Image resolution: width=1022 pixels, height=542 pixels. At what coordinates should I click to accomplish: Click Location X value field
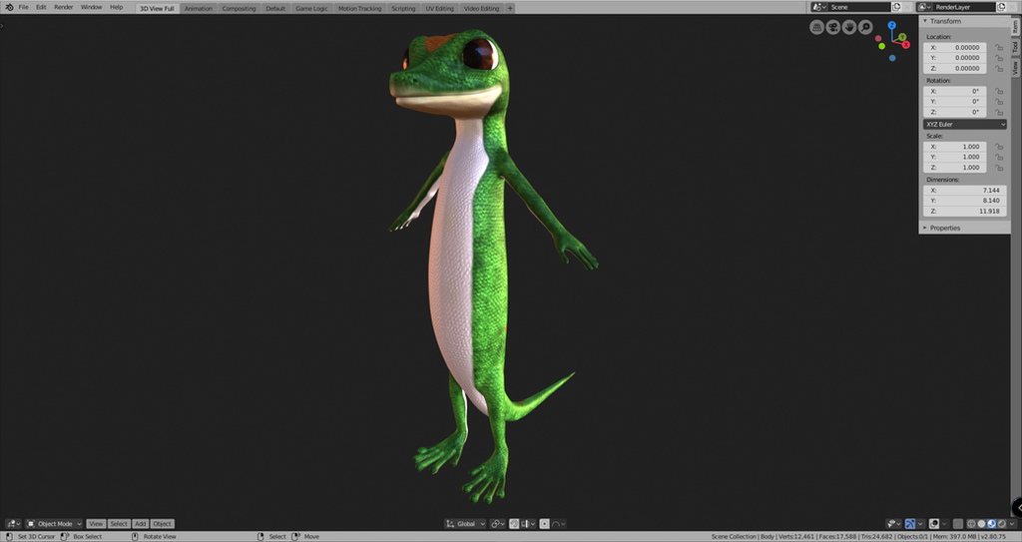[x=955, y=48]
